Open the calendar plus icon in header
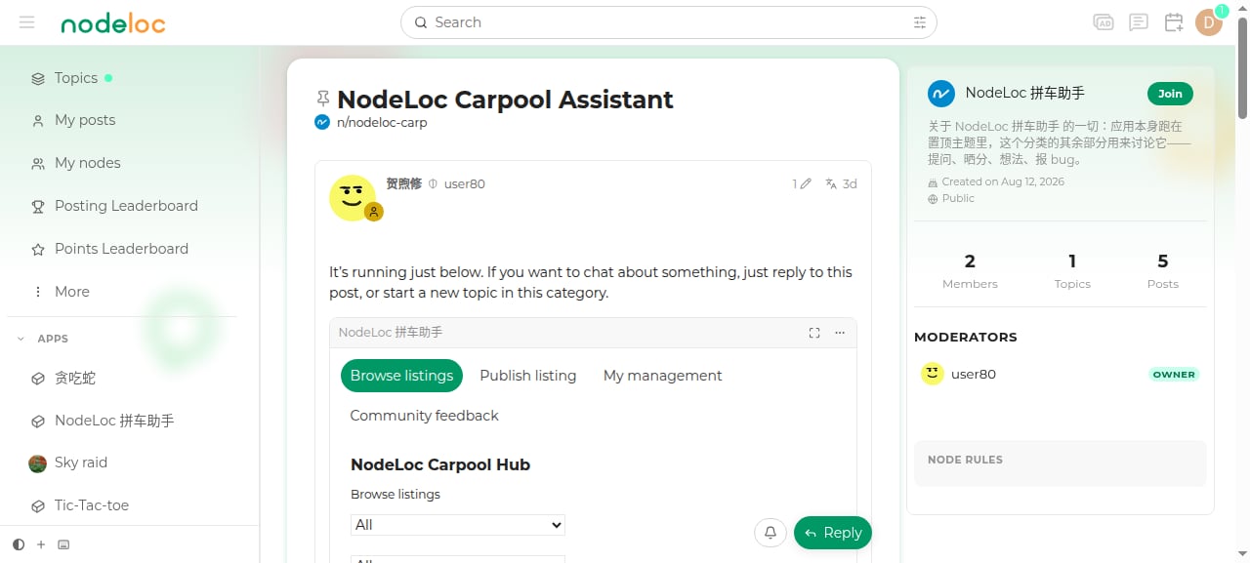 pyautogui.click(x=1174, y=22)
